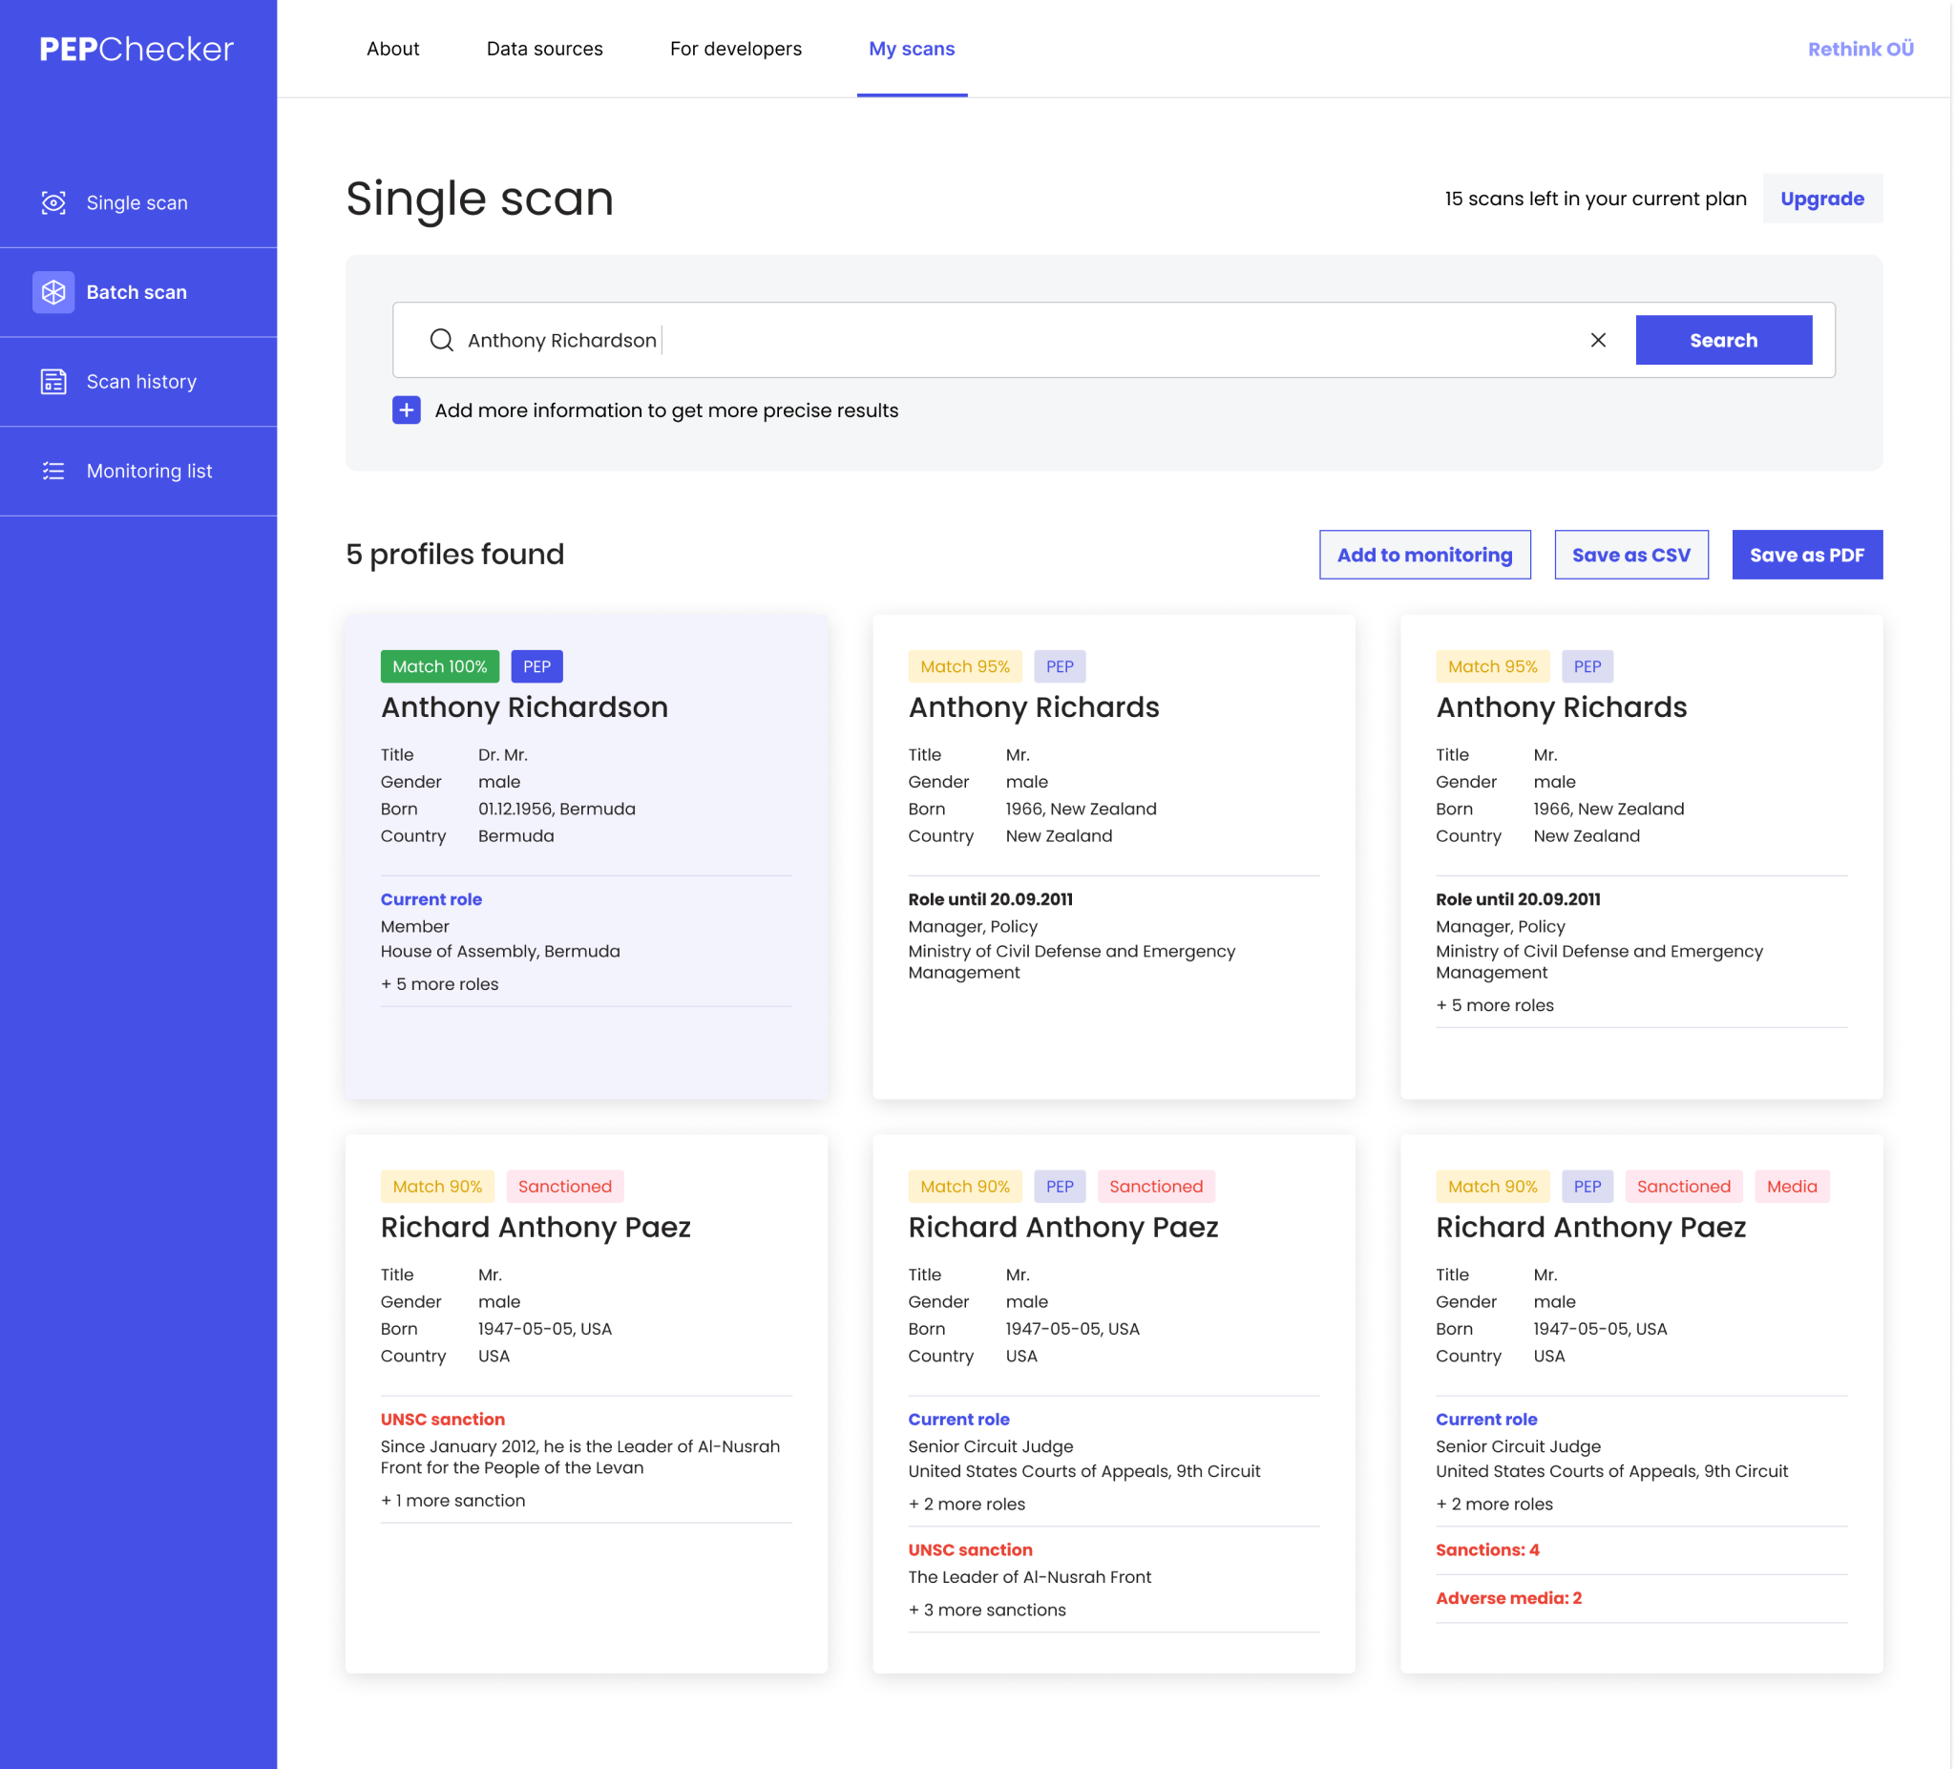Expand + 3 more sanctions
The width and height of the screenshot is (1955, 1769).
pyautogui.click(x=986, y=1610)
